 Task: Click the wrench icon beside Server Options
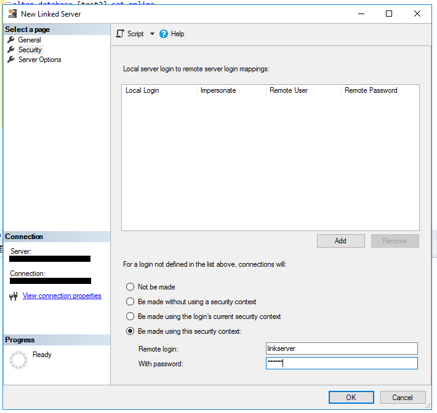tap(11, 60)
